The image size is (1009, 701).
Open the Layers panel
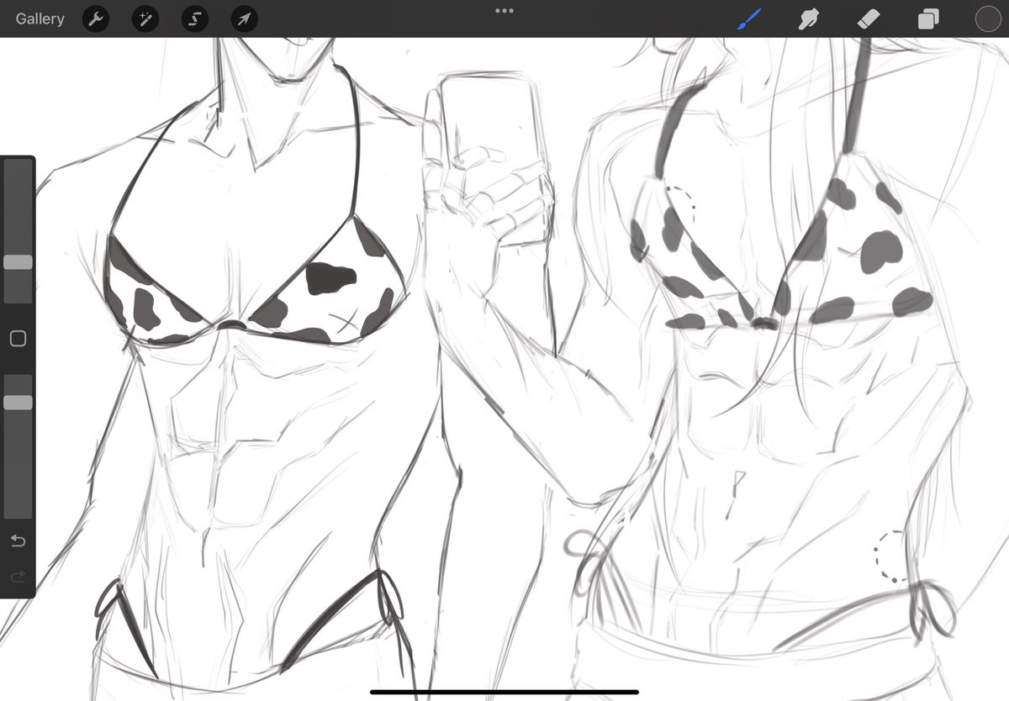click(x=928, y=18)
